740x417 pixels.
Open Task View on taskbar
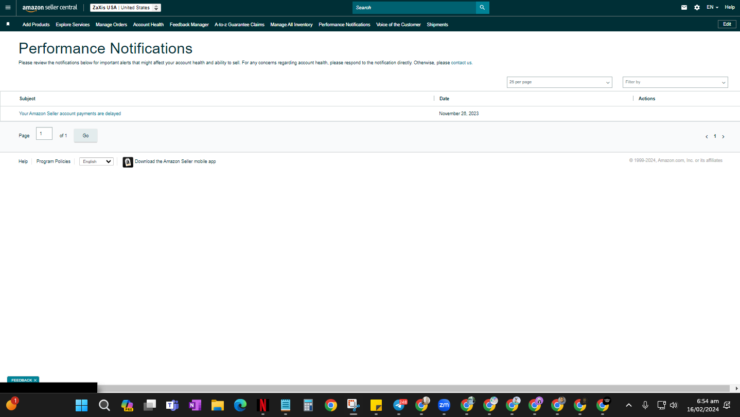coord(150,405)
